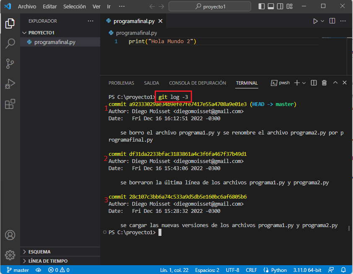Switch to SALIDA tab
Image resolution: width=353 pixels, height=274 pixels.
coord(151,83)
